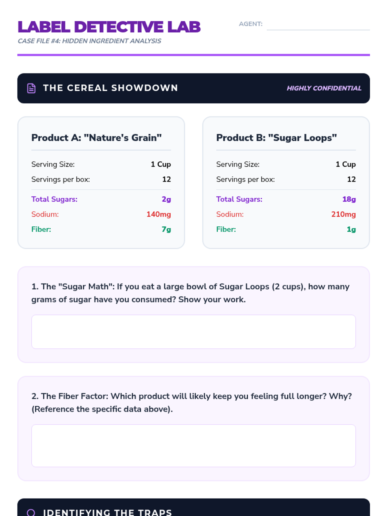Click The Cereal Showdown section heading

click(110, 88)
